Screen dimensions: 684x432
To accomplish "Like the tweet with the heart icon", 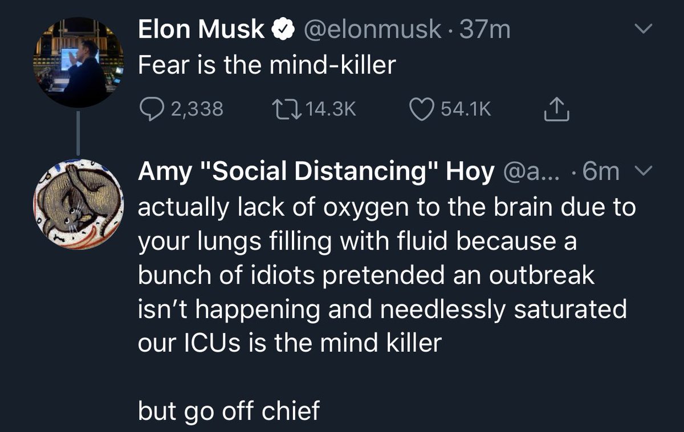I will point(422,109).
